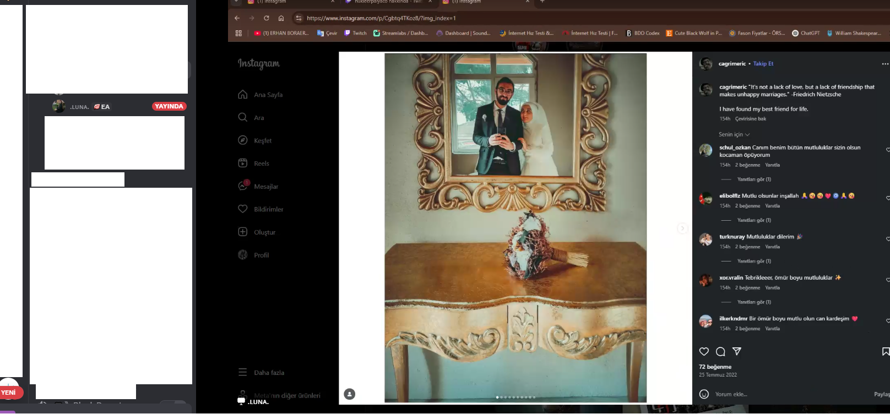Open the Çevir translate bookmark
Screen dimensions: 890x414
[327, 33]
